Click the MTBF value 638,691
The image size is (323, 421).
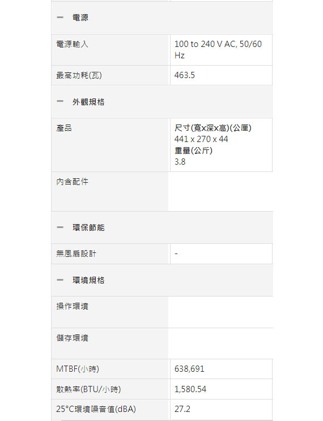(x=189, y=369)
